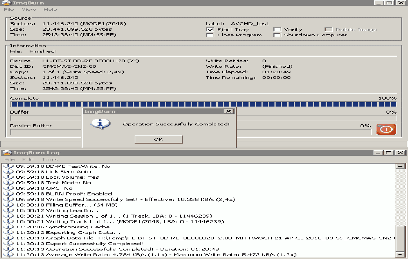Open the Help menu
The height and width of the screenshot is (259, 408).
tap(50, 9)
